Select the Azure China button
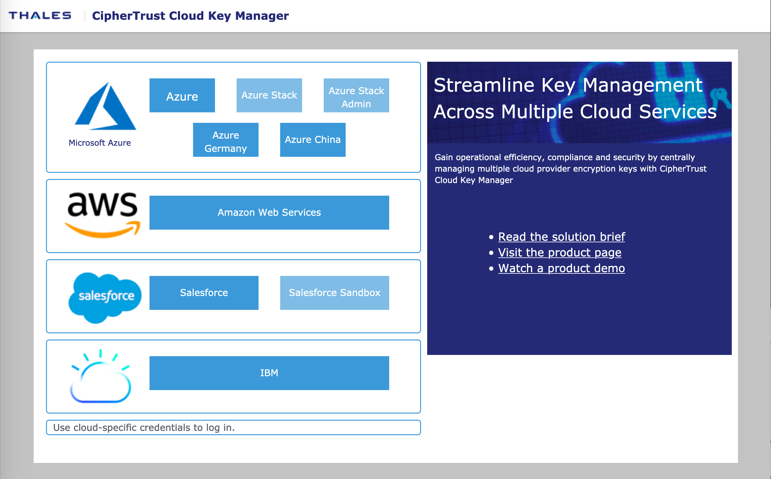 (x=313, y=140)
